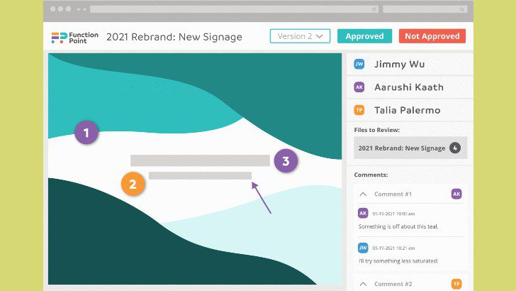The width and height of the screenshot is (516, 291).
Task: Select the JW avatar next to Jimmy Wu
Action: pos(359,64)
